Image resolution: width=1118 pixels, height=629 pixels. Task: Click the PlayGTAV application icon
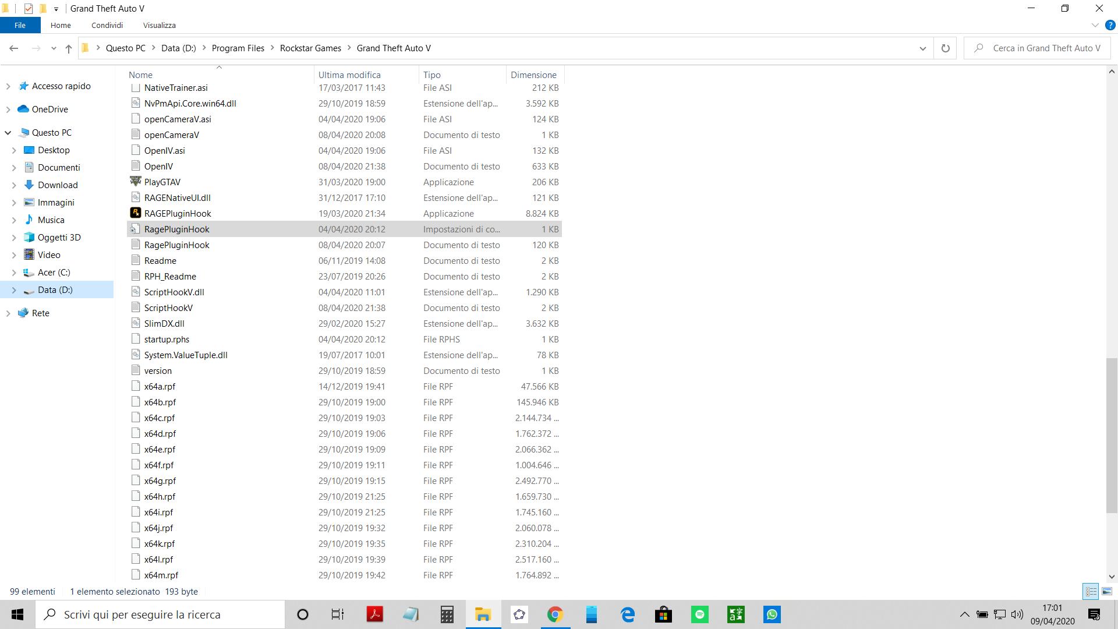136,182
